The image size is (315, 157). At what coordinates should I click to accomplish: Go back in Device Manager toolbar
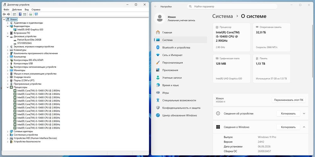coord(4,14)
